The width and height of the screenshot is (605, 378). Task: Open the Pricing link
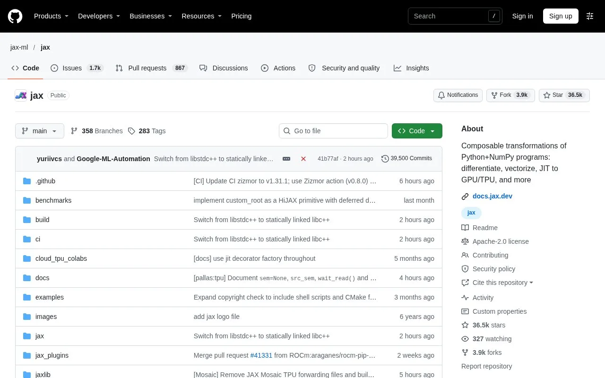241,16
